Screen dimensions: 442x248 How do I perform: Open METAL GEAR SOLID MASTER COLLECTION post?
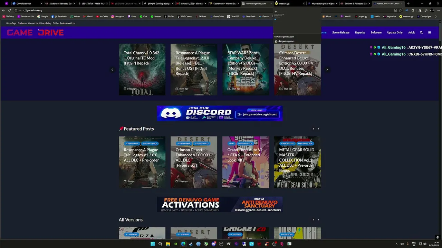[x=297, y=162]
